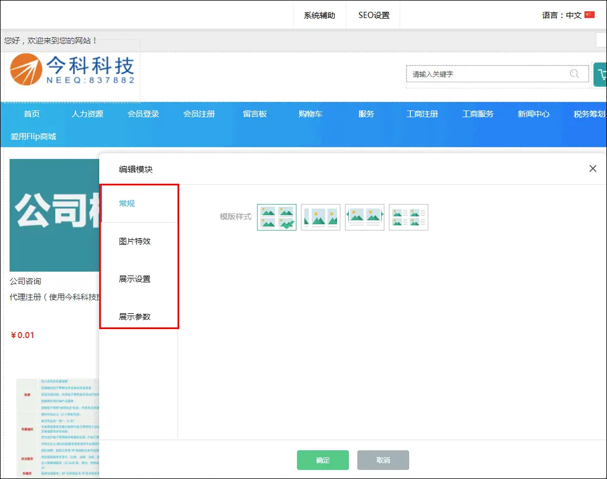The image size is (607, 479).
Task: Click the search magnifier icon
Action: click(574, 74)
